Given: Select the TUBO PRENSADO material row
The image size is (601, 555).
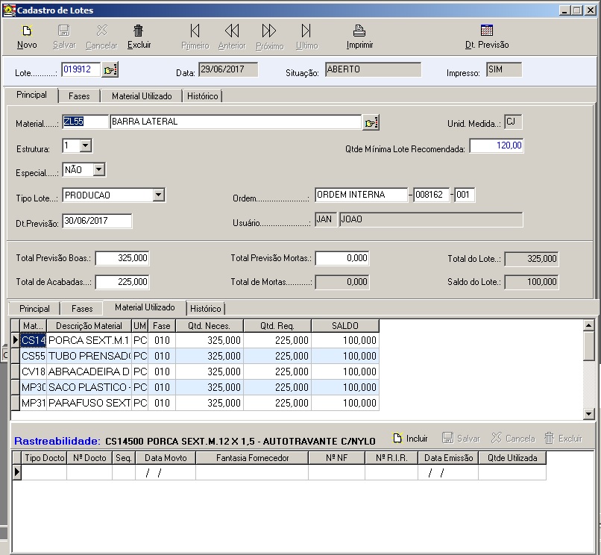Looking at the screenshot, I should (x=89, y=357).
